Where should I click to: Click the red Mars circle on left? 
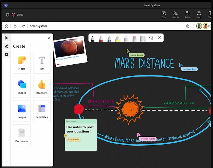point(79,109)
